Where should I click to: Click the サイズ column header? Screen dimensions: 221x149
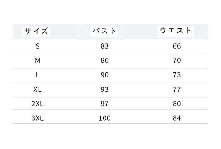click(37, 32)
